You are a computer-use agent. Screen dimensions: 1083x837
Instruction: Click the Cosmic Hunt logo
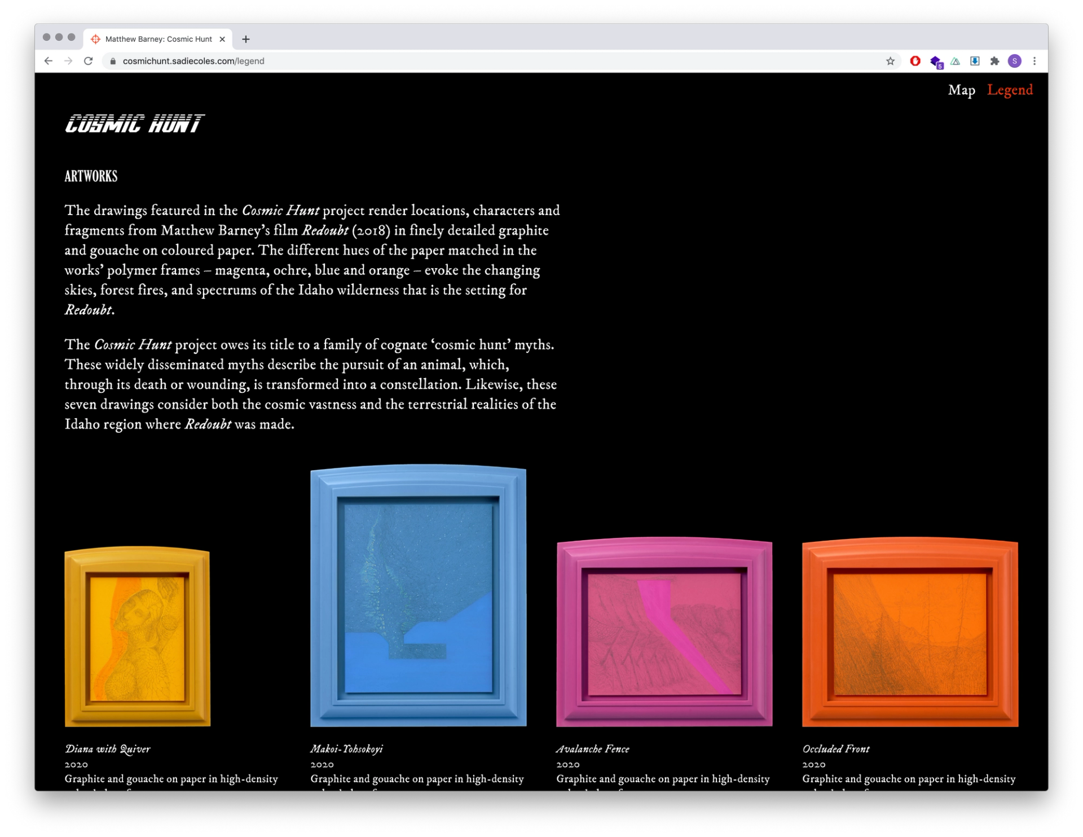pyautogui.click(x=134, y=124)
